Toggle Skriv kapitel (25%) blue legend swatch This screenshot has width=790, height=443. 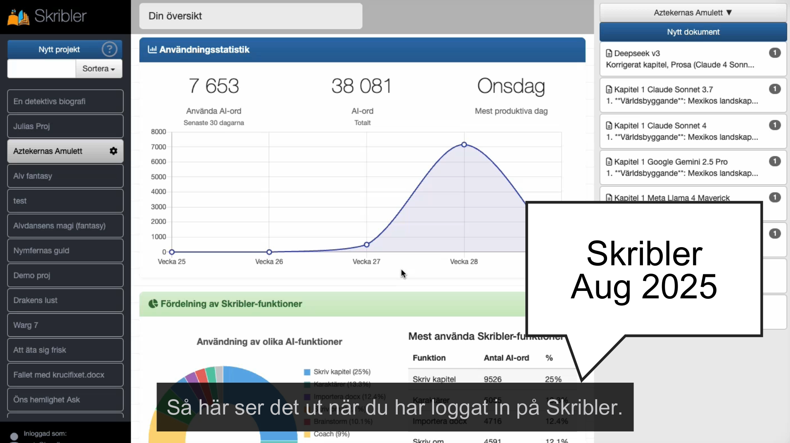[307, 372]
